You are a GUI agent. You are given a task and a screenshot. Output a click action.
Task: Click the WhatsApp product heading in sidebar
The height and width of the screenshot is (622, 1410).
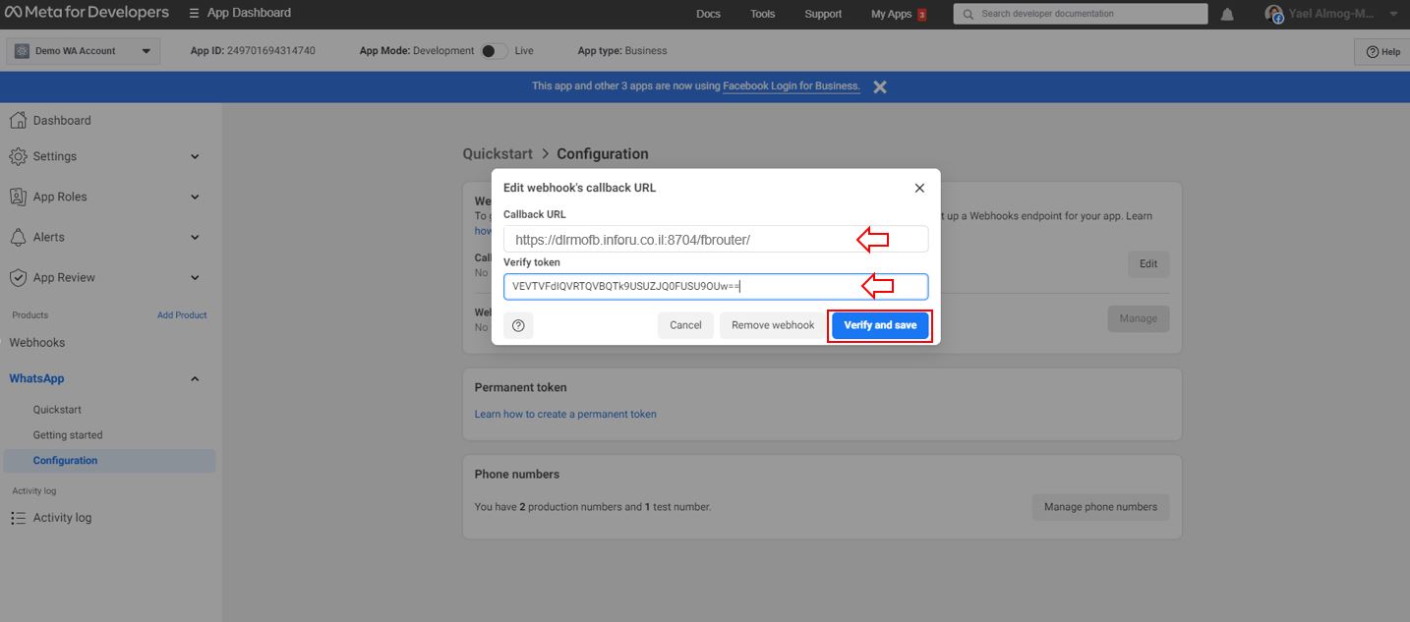pyautogui.click(x=37, y=378)
